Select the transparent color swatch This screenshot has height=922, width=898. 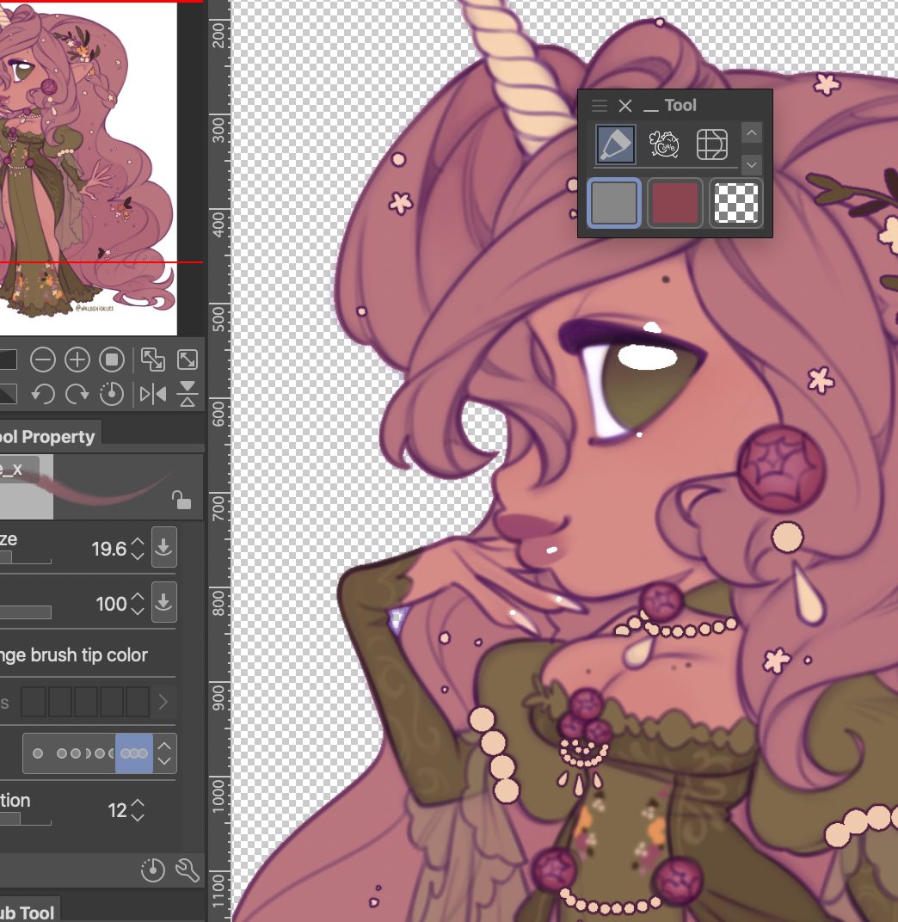pos(736,204)
